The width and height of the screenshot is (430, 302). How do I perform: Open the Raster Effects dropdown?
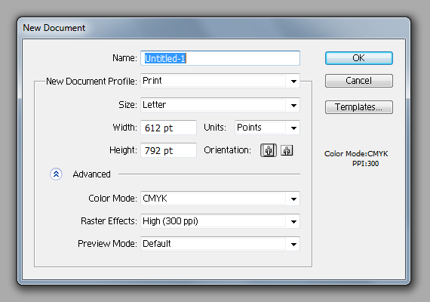(x=220, y=221)
